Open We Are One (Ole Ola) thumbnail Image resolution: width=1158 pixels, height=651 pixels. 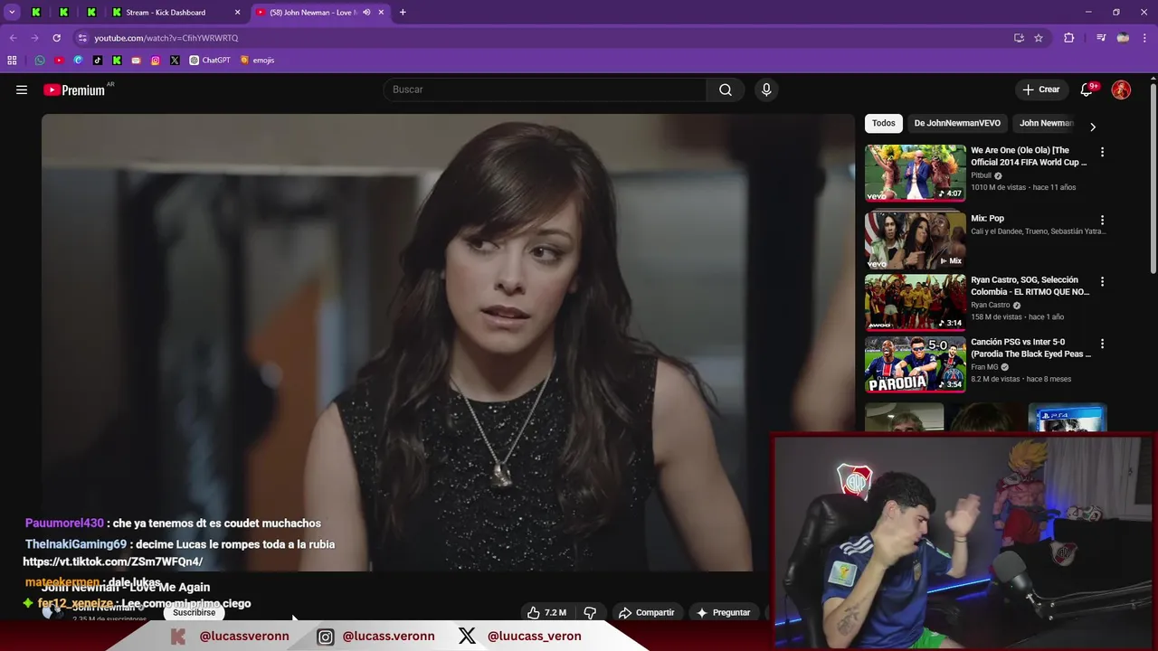tap(916, 173)
